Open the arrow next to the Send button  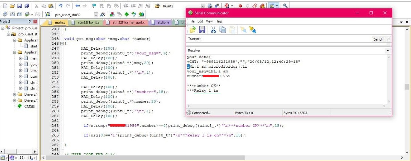(x=387, y=39)
